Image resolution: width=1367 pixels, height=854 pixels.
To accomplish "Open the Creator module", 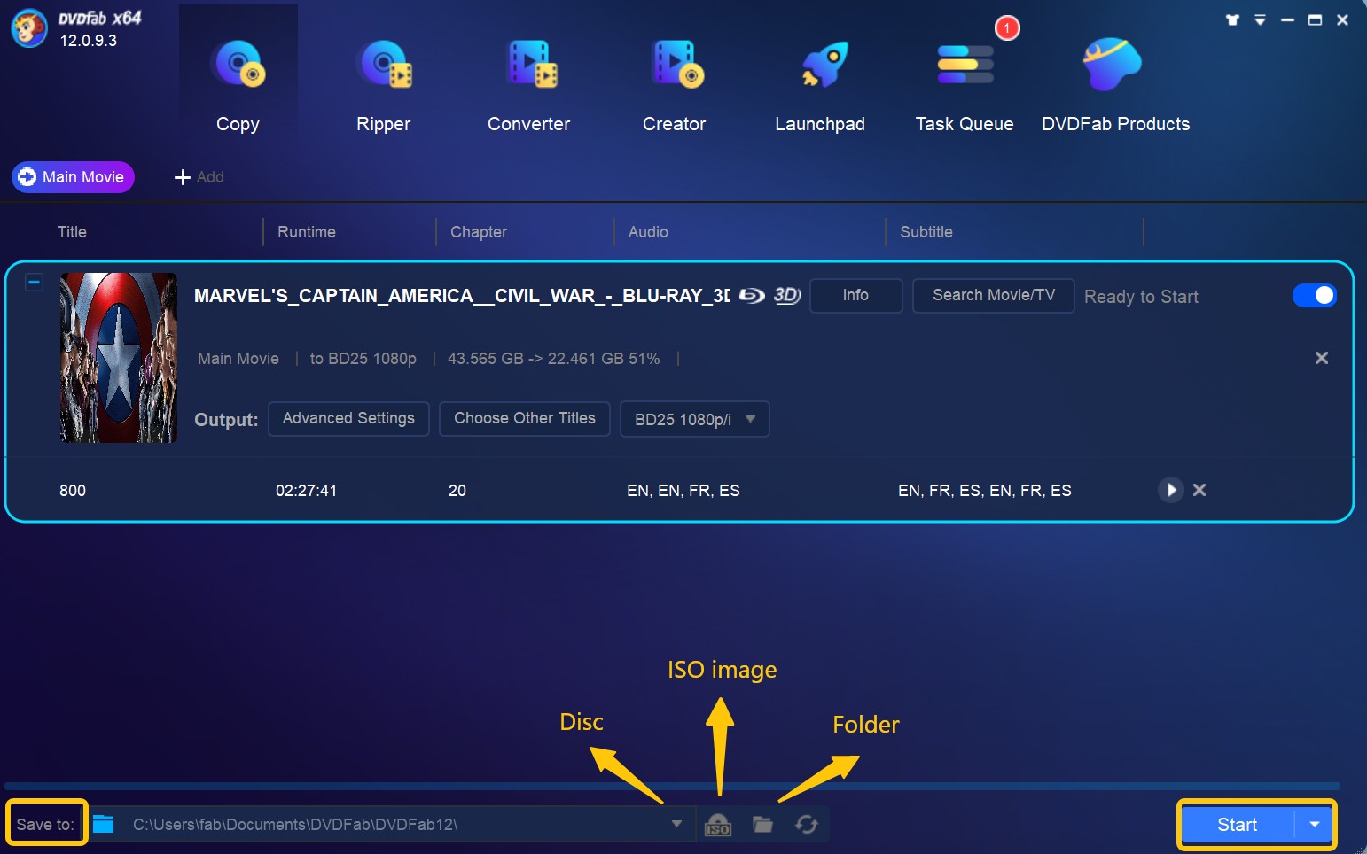I will click(675, 66).
